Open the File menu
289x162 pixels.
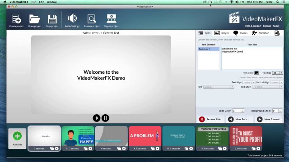point(33,2)
